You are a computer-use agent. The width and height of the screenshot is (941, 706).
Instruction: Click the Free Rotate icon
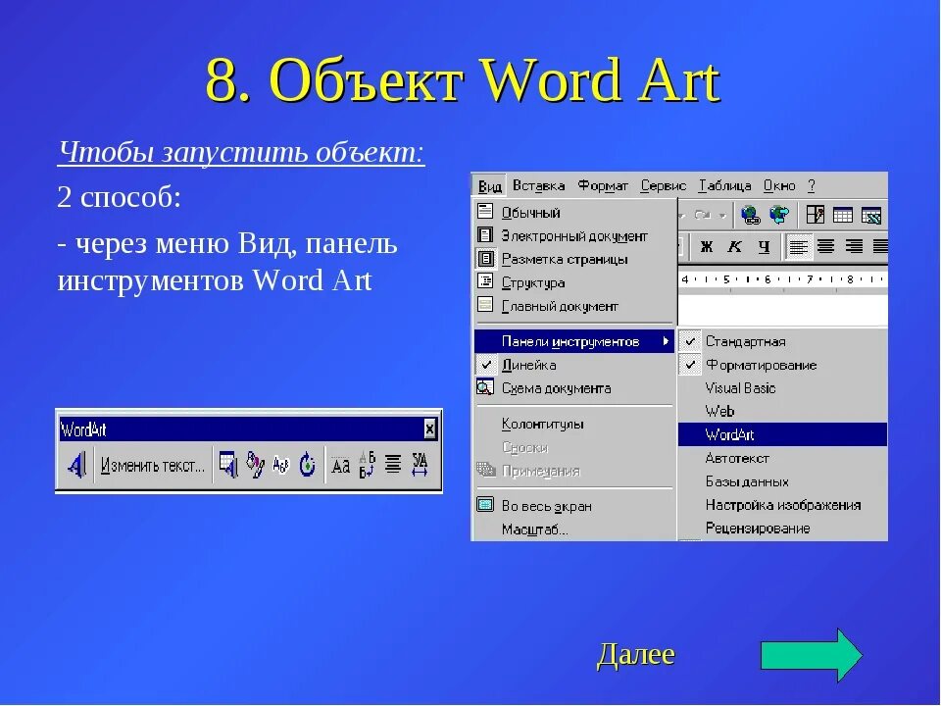307,465
